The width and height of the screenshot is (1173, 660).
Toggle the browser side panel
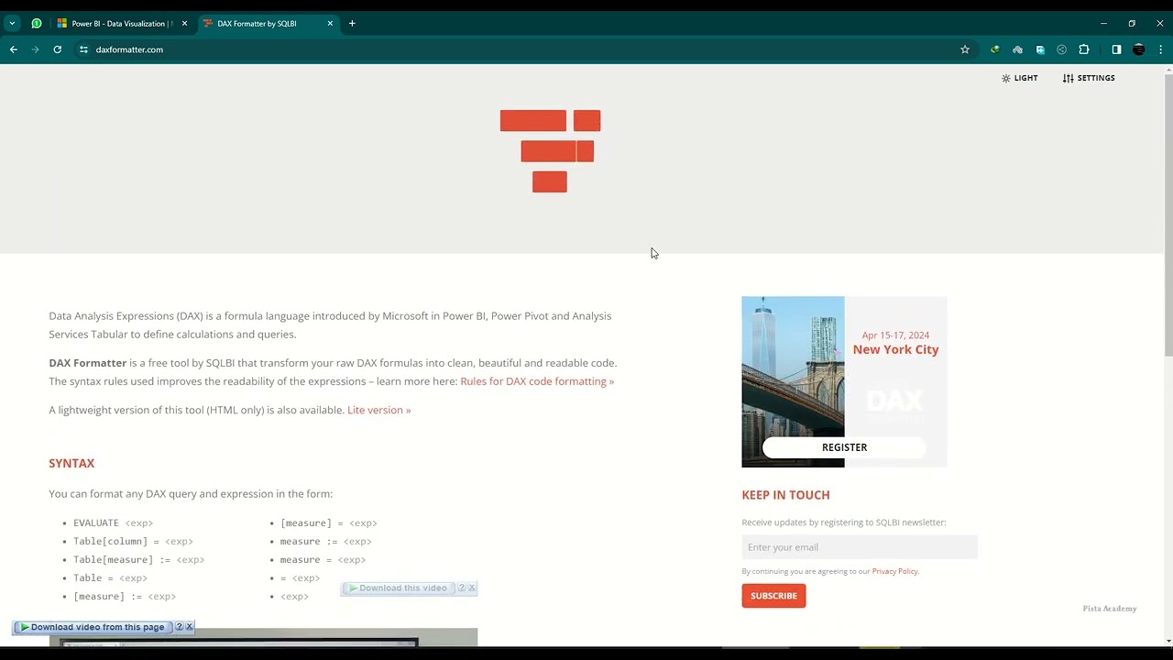(1116, 49)
